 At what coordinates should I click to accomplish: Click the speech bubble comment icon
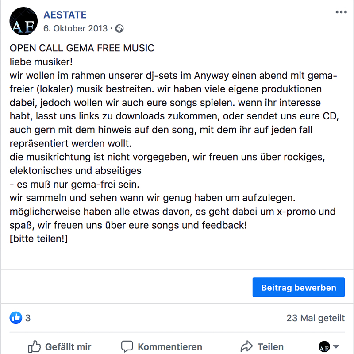(x=127, y=346)
